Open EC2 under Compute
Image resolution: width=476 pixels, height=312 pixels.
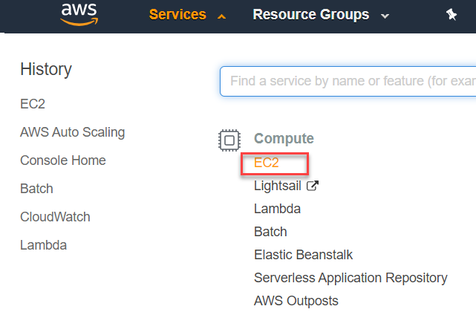pyautogui.click(x=267, y=163)
